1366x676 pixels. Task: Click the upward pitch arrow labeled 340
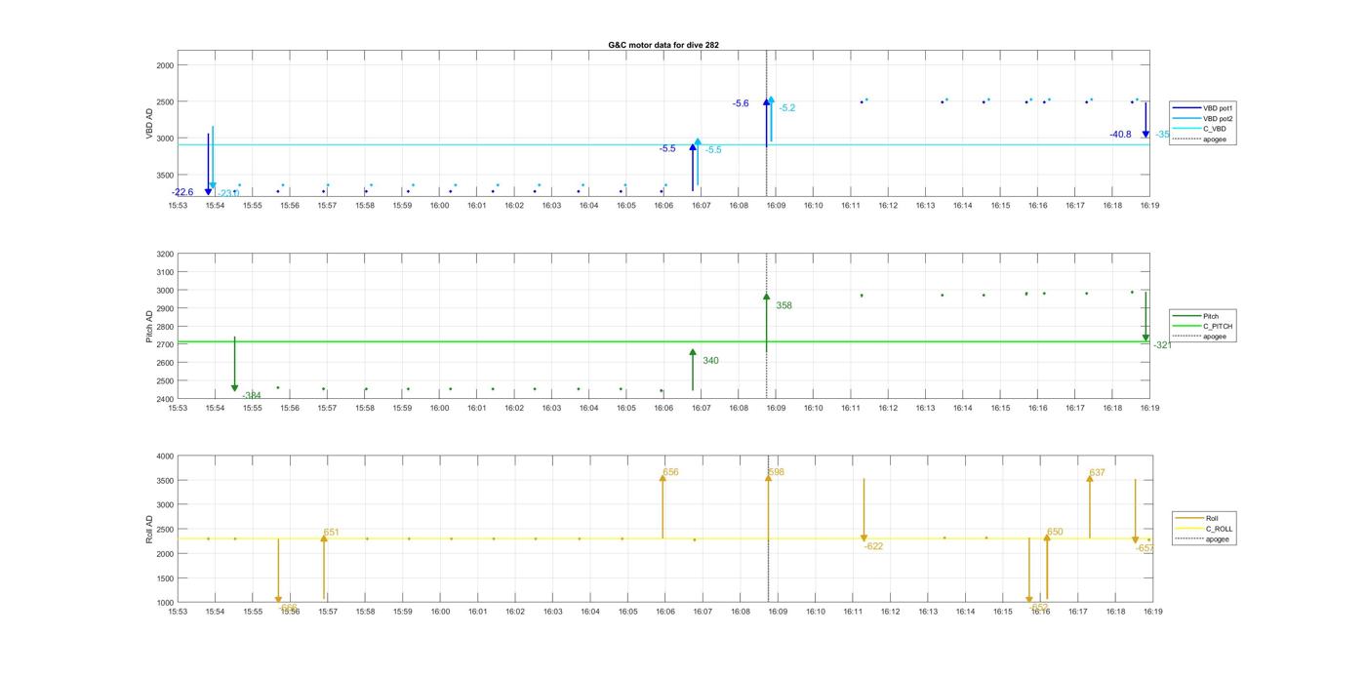[693, 371]
